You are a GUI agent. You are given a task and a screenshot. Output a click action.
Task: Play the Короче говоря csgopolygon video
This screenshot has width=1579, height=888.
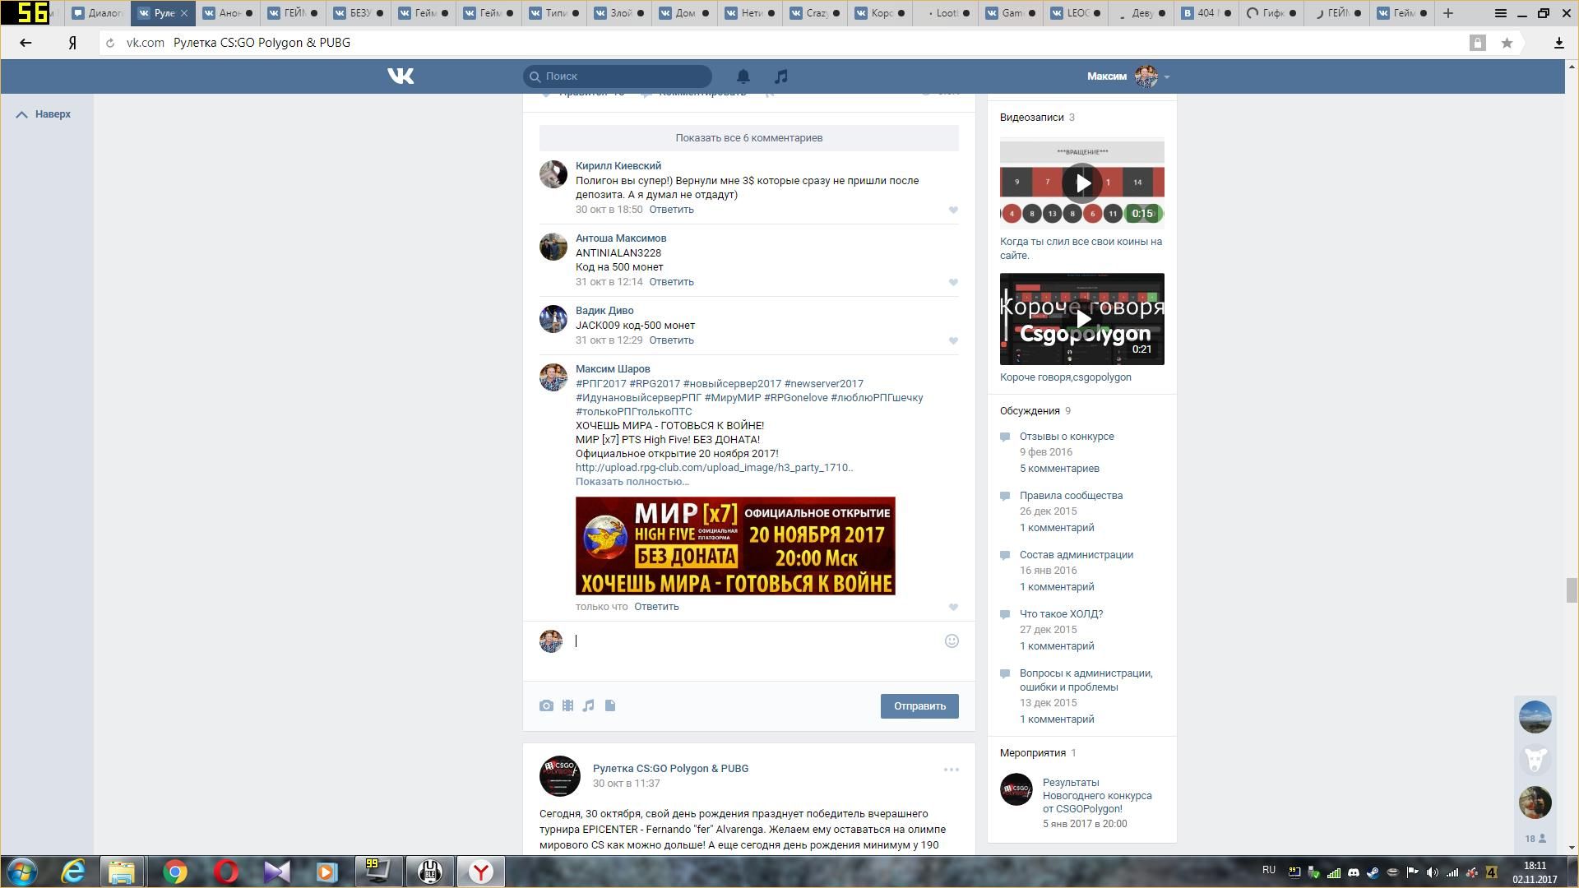pos(1081,319)
